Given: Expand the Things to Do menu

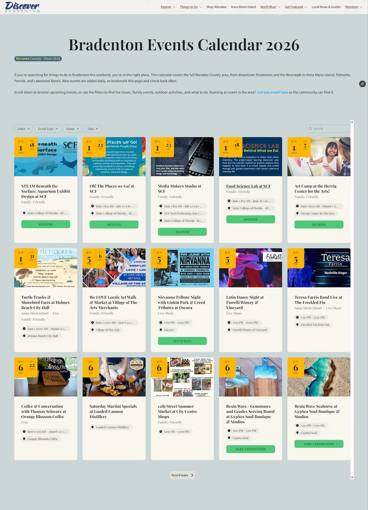Looking at the screenshot, I should [191, 7].
